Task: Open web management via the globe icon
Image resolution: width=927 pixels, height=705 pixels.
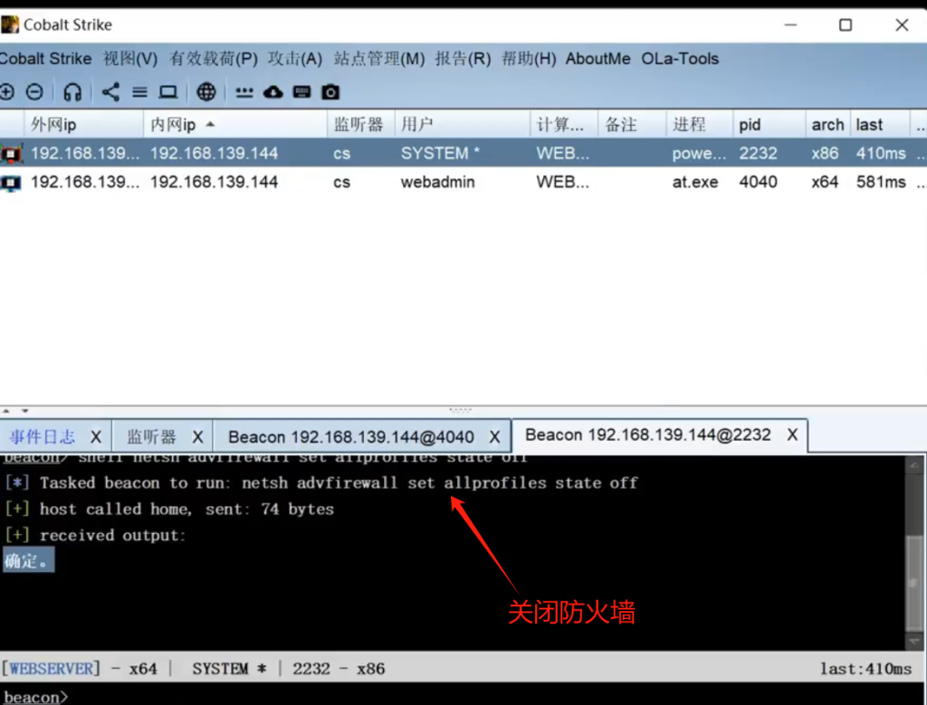Action: pyautogui.click(x=206, y=92)
